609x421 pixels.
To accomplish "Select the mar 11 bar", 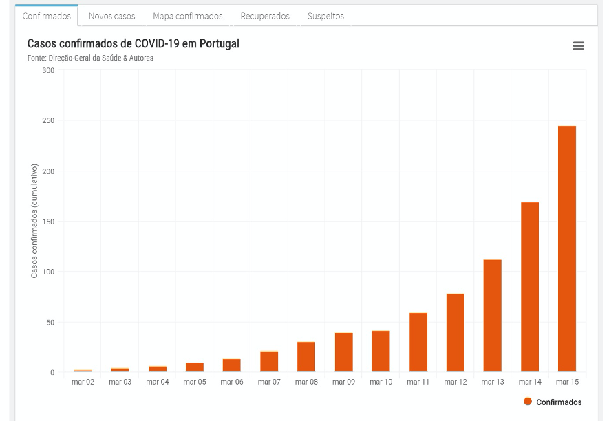I will 418,343.
